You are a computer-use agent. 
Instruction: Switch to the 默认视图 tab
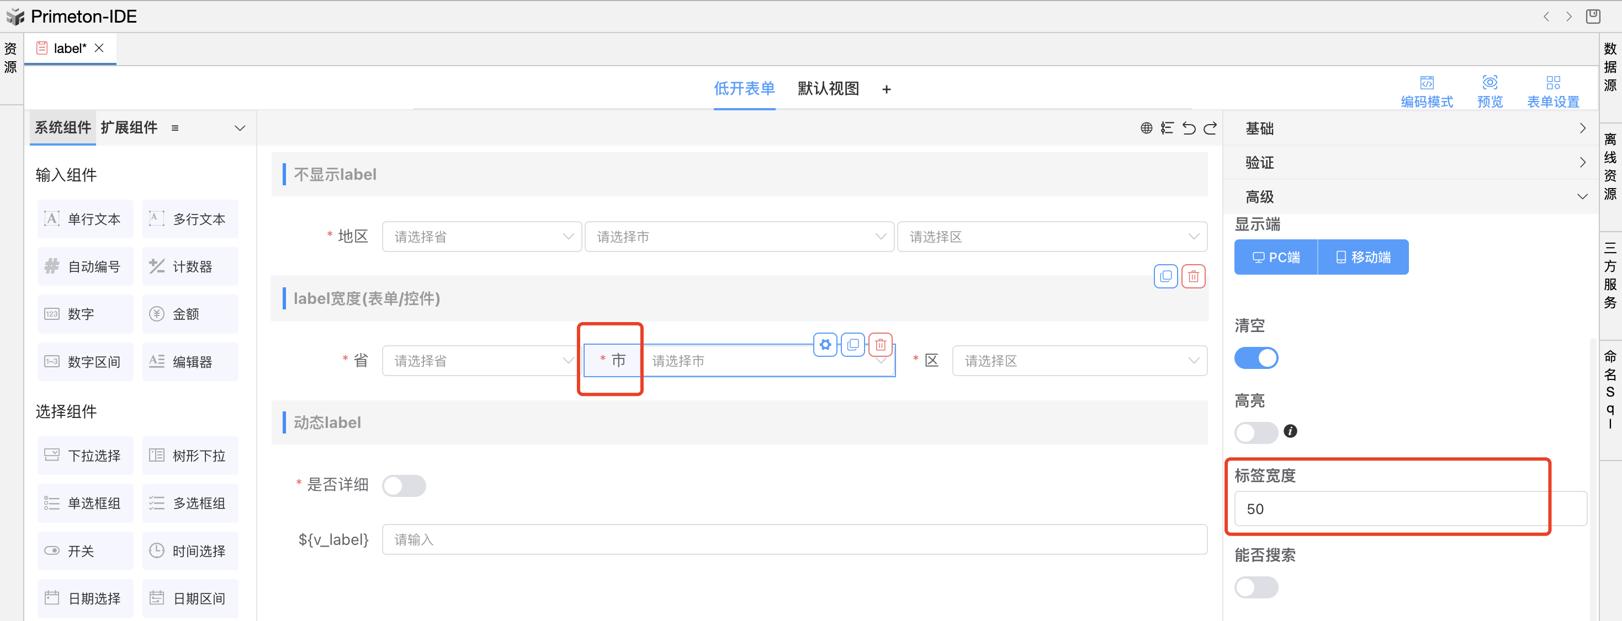tap(828, 89)
